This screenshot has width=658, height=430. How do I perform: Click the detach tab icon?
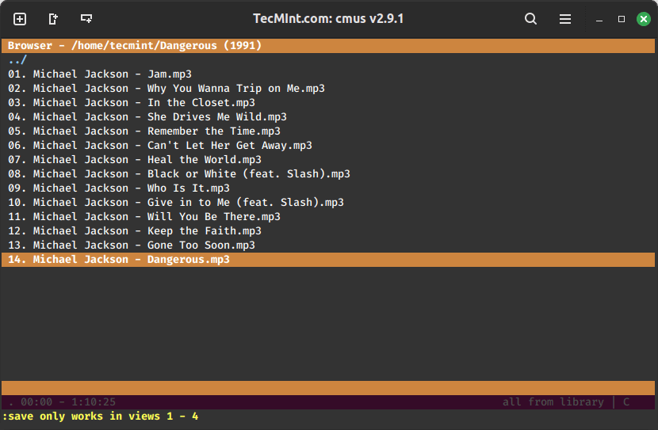point(53,19)
